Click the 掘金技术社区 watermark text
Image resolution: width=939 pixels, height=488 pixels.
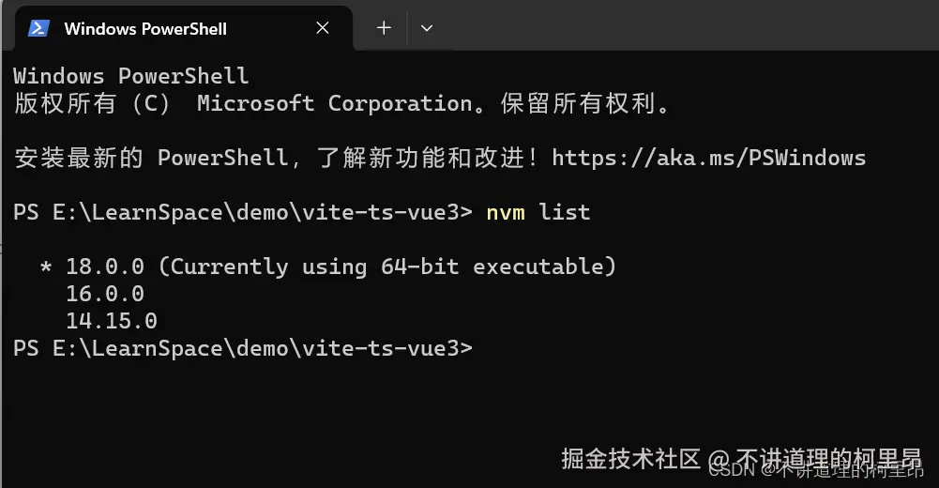630,458
